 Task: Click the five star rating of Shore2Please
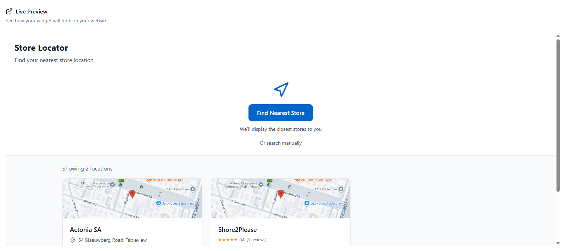pyautogui.click(x=228, y=240)
